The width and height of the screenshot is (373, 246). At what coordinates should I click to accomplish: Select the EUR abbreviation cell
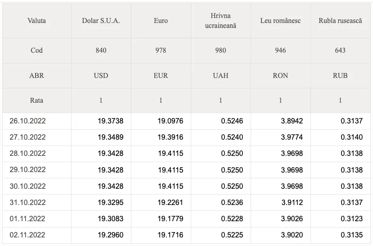click(x=161, y=76)
